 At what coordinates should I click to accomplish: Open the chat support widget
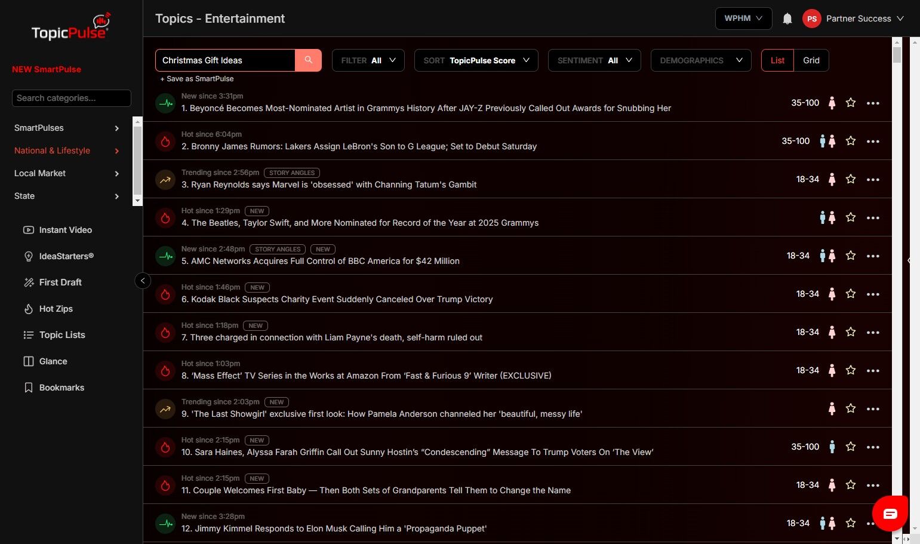coord(890,514)
